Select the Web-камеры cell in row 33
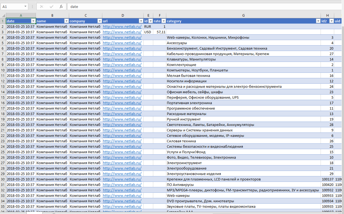The height and width of the screenshot is (214, 344). click(243, 195)
